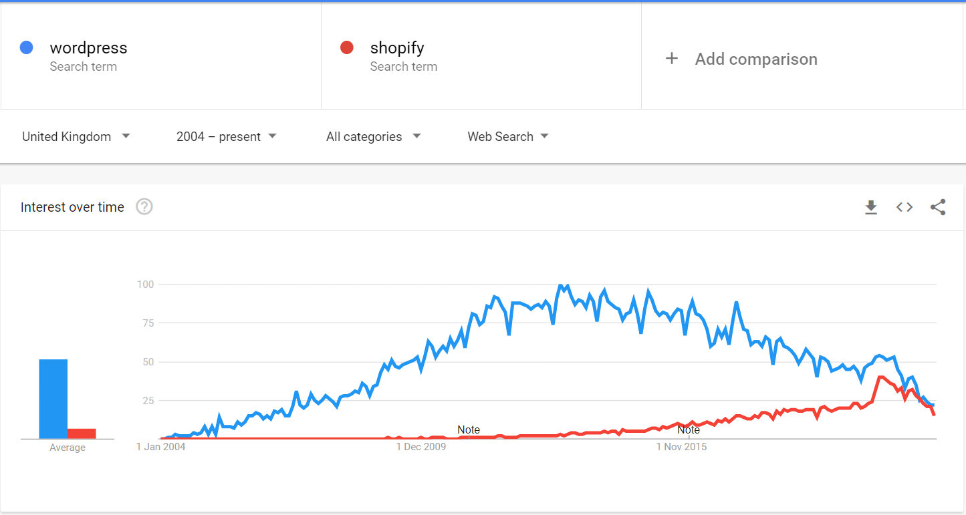This screenshot has width=966, height=515.
Task: Expand the All categories dropdown
Action: pos(374,136)
